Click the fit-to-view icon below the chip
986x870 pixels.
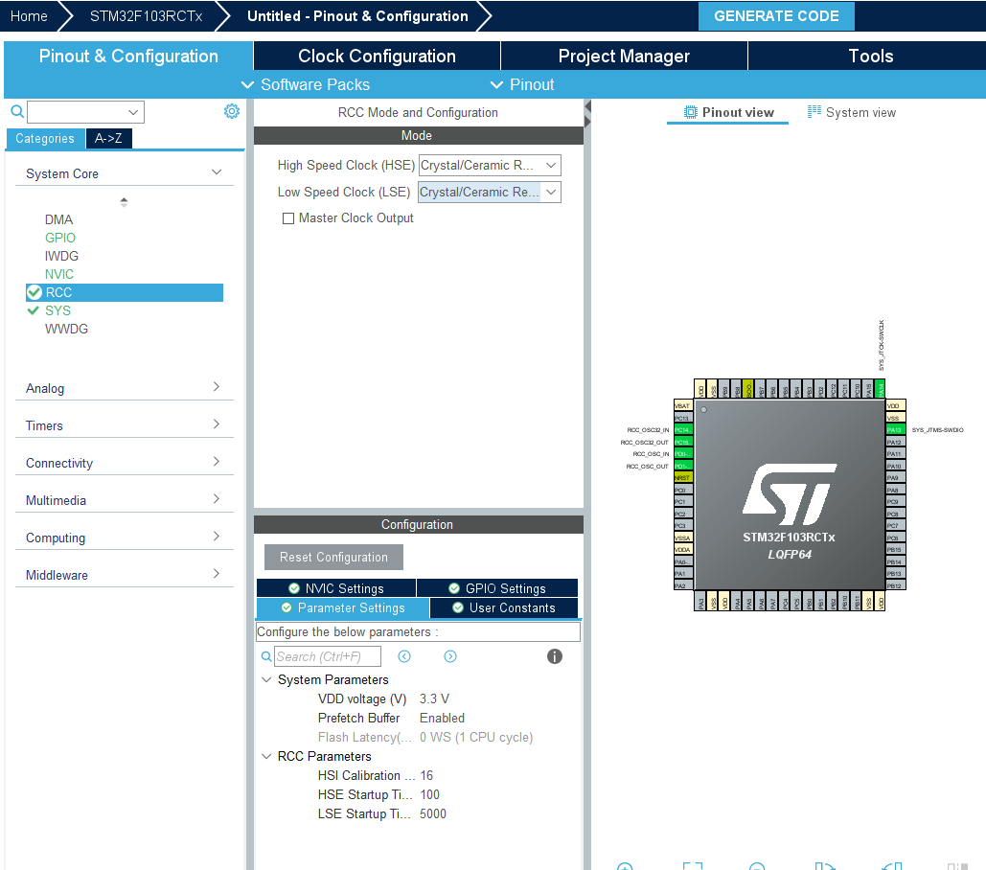tap(693, 867)
